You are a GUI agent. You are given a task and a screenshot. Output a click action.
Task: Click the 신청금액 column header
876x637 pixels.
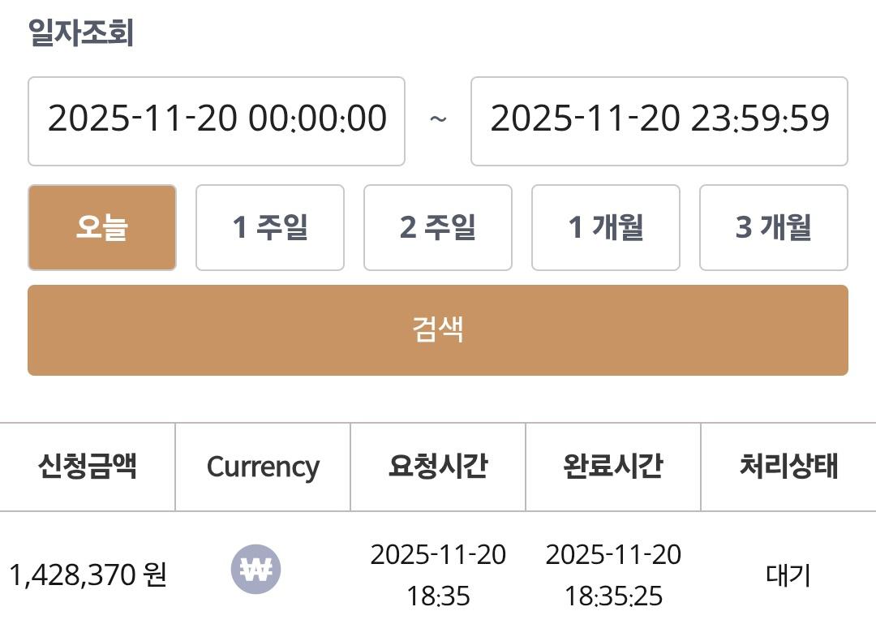coord(87,467)
